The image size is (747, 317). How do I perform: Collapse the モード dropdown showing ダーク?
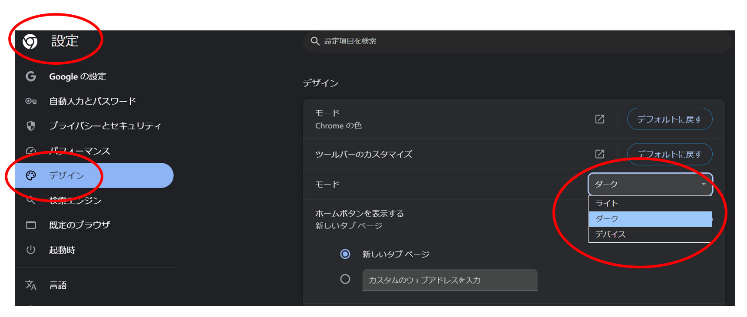pos(650,184)
